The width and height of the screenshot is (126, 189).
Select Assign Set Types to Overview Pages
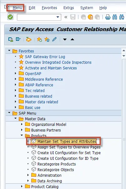click(69, 147)
